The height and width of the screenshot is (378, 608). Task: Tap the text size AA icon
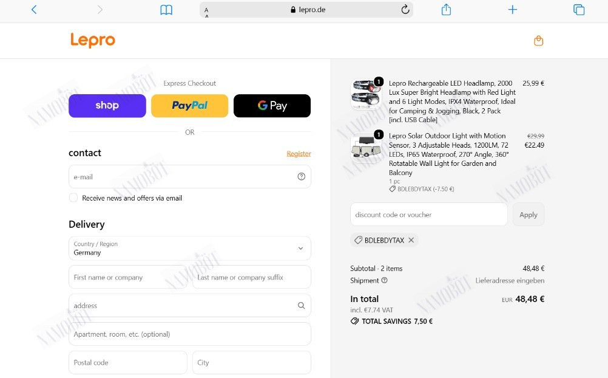click(x=206, y=12)
